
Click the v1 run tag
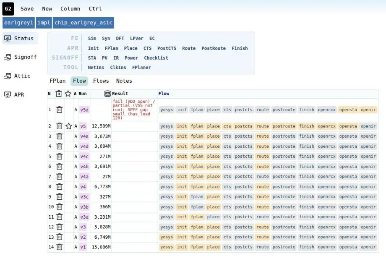83,247
